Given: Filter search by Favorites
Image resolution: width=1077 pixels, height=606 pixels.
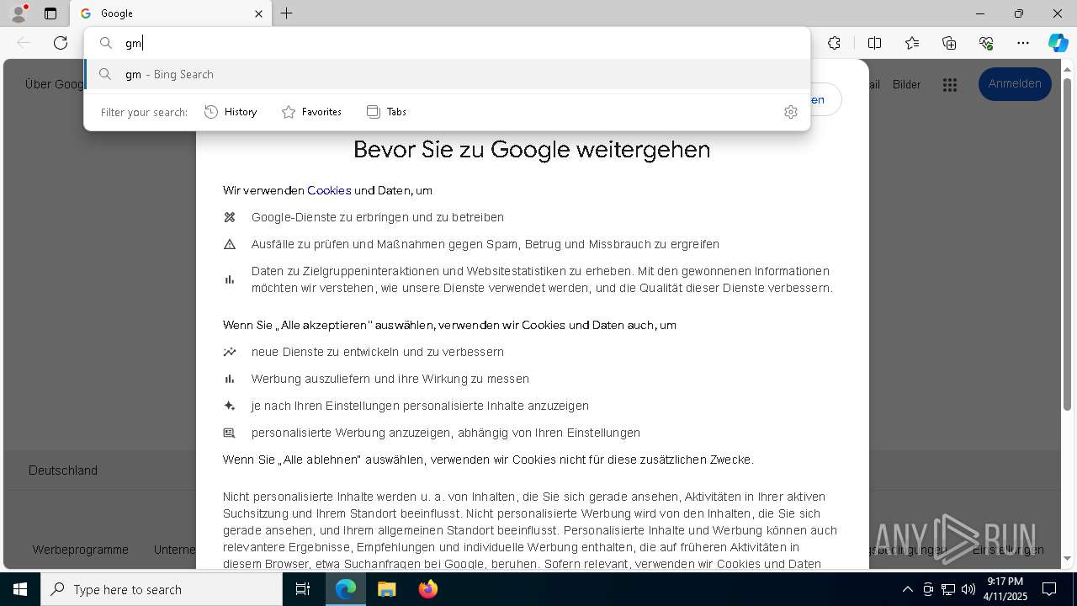Looking at the screenshot, I should pyautogui.click(x=311, y=112).
